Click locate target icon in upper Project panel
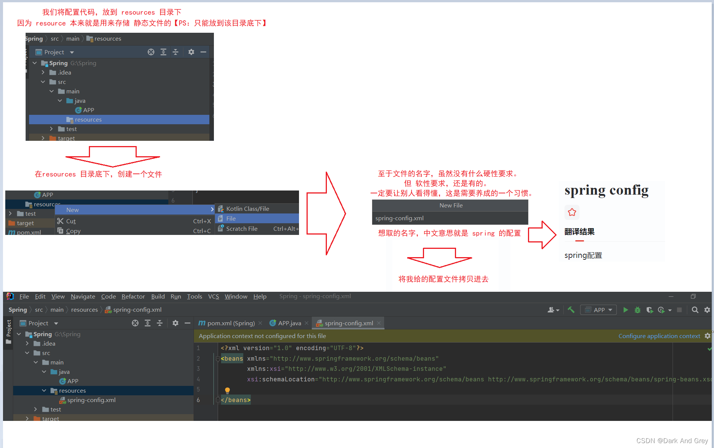Viewport: 714px width, 448px height. click(x=151, y=52)
